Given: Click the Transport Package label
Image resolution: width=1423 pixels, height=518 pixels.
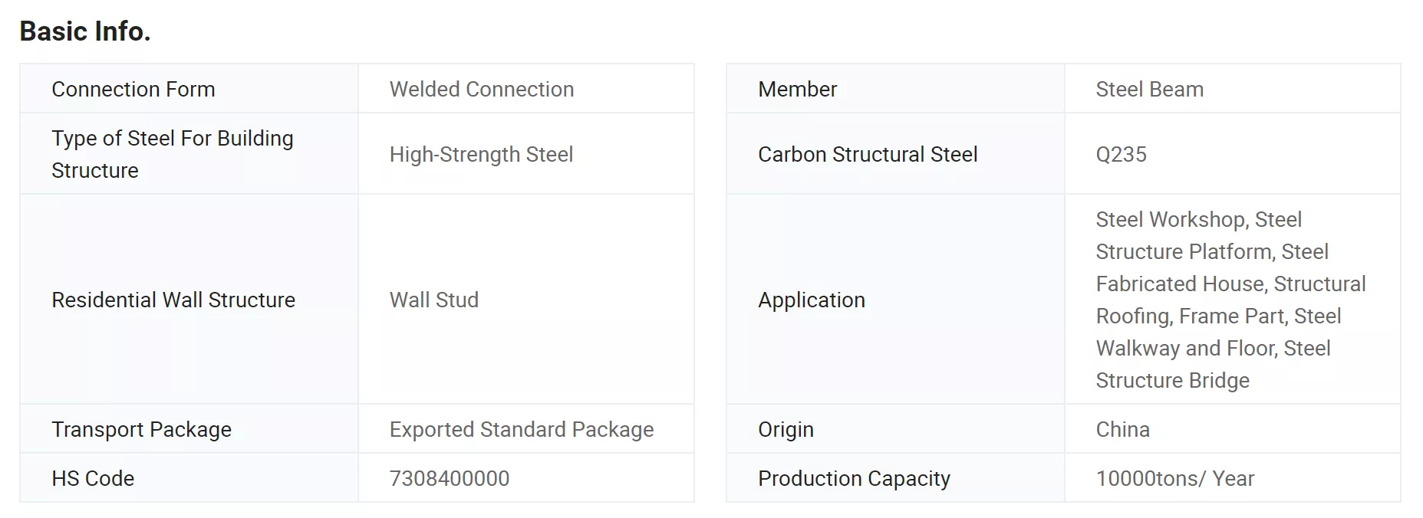Looking at the screenshot, I should (141, 429).
